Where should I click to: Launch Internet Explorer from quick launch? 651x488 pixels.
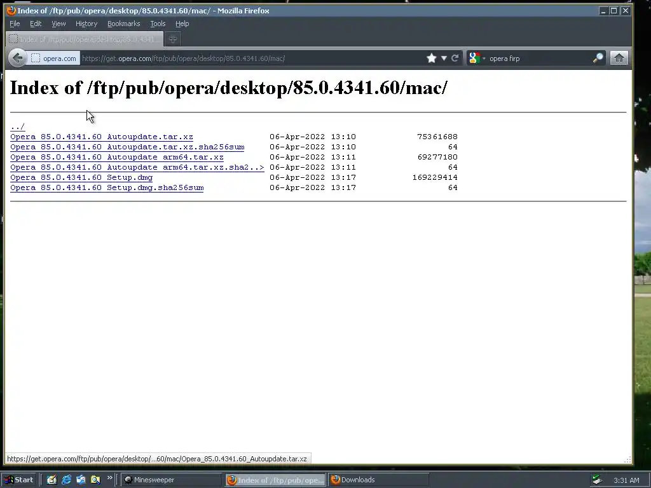tap(66, 480)
